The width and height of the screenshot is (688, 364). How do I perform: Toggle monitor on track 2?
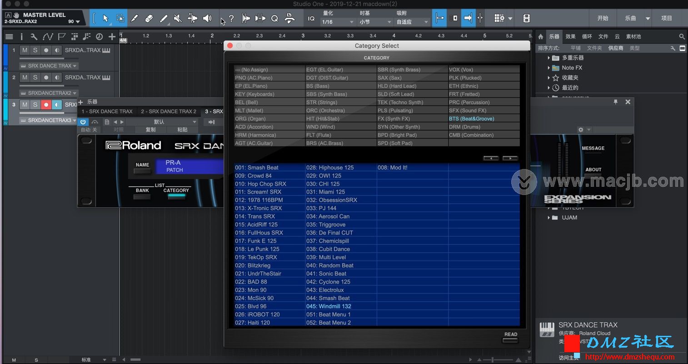pyautogui.click(x=57, y=77)
